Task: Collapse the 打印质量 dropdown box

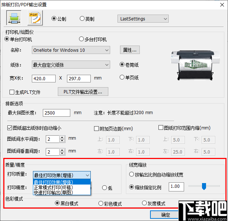Action: [x=62, y=175]
